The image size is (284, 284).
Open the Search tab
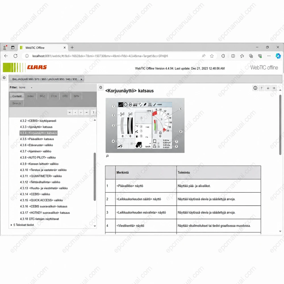pos(16,103)
